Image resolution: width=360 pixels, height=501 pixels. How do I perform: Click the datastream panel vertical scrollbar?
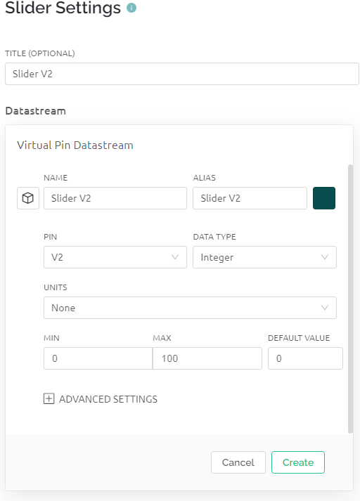pos(350,299)
